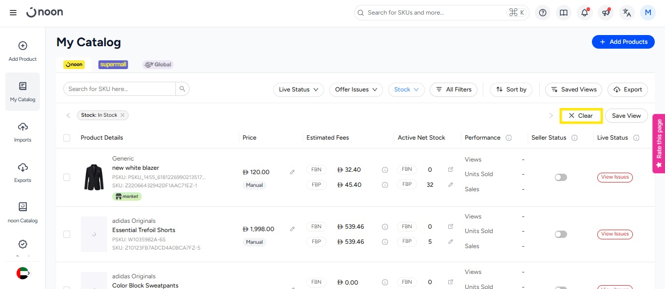Open the announcements megaphone icon
This screenshot has width=665, height=289.
click(x=606, y=13)
